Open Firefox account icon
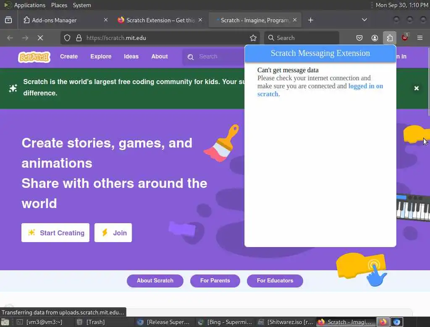This screenshot has width=430, height=327. tap(375, 38)
